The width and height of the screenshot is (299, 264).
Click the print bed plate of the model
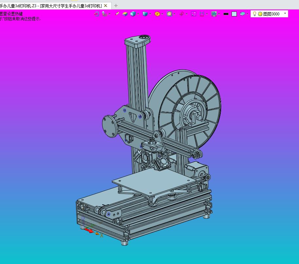point(154,181)
